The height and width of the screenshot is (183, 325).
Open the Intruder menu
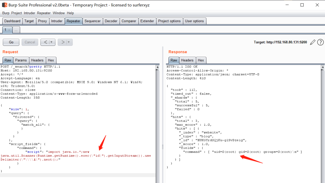29,13
